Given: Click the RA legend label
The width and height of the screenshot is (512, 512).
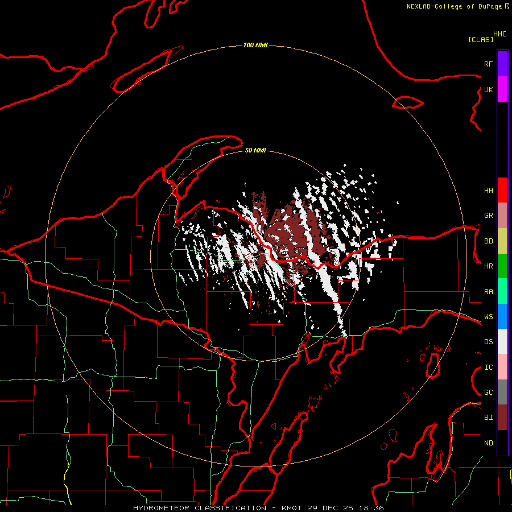Looking at the screenshot, I should (x=488, y=292).
